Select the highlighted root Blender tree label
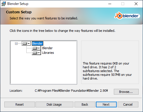This screenshot has width=143, height=112. point(38,43)
